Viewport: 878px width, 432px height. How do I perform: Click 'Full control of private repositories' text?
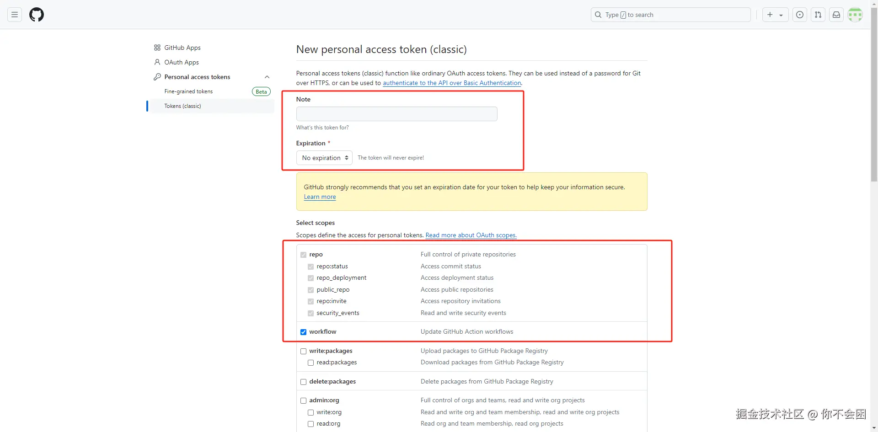[x=468, y=254]
